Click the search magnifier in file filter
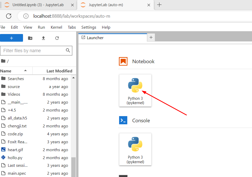Image resolution: width=252 pixels, height=177 pixels. pos(68,50)
